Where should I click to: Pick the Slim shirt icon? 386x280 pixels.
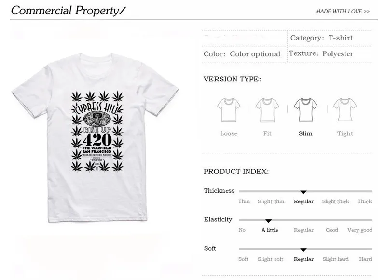305,110
